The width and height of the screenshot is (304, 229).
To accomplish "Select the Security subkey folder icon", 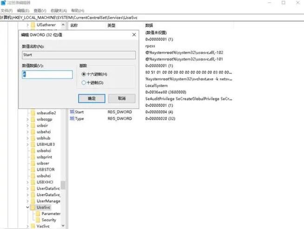I will pos(38,220).
